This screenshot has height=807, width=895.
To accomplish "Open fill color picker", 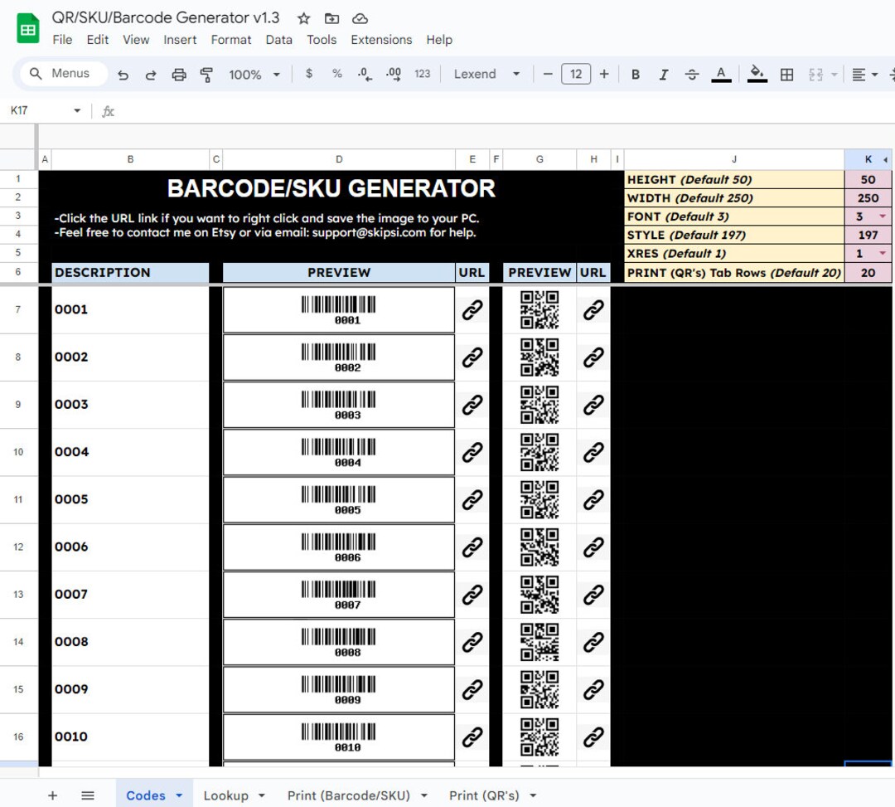I will tap(757, 75).
